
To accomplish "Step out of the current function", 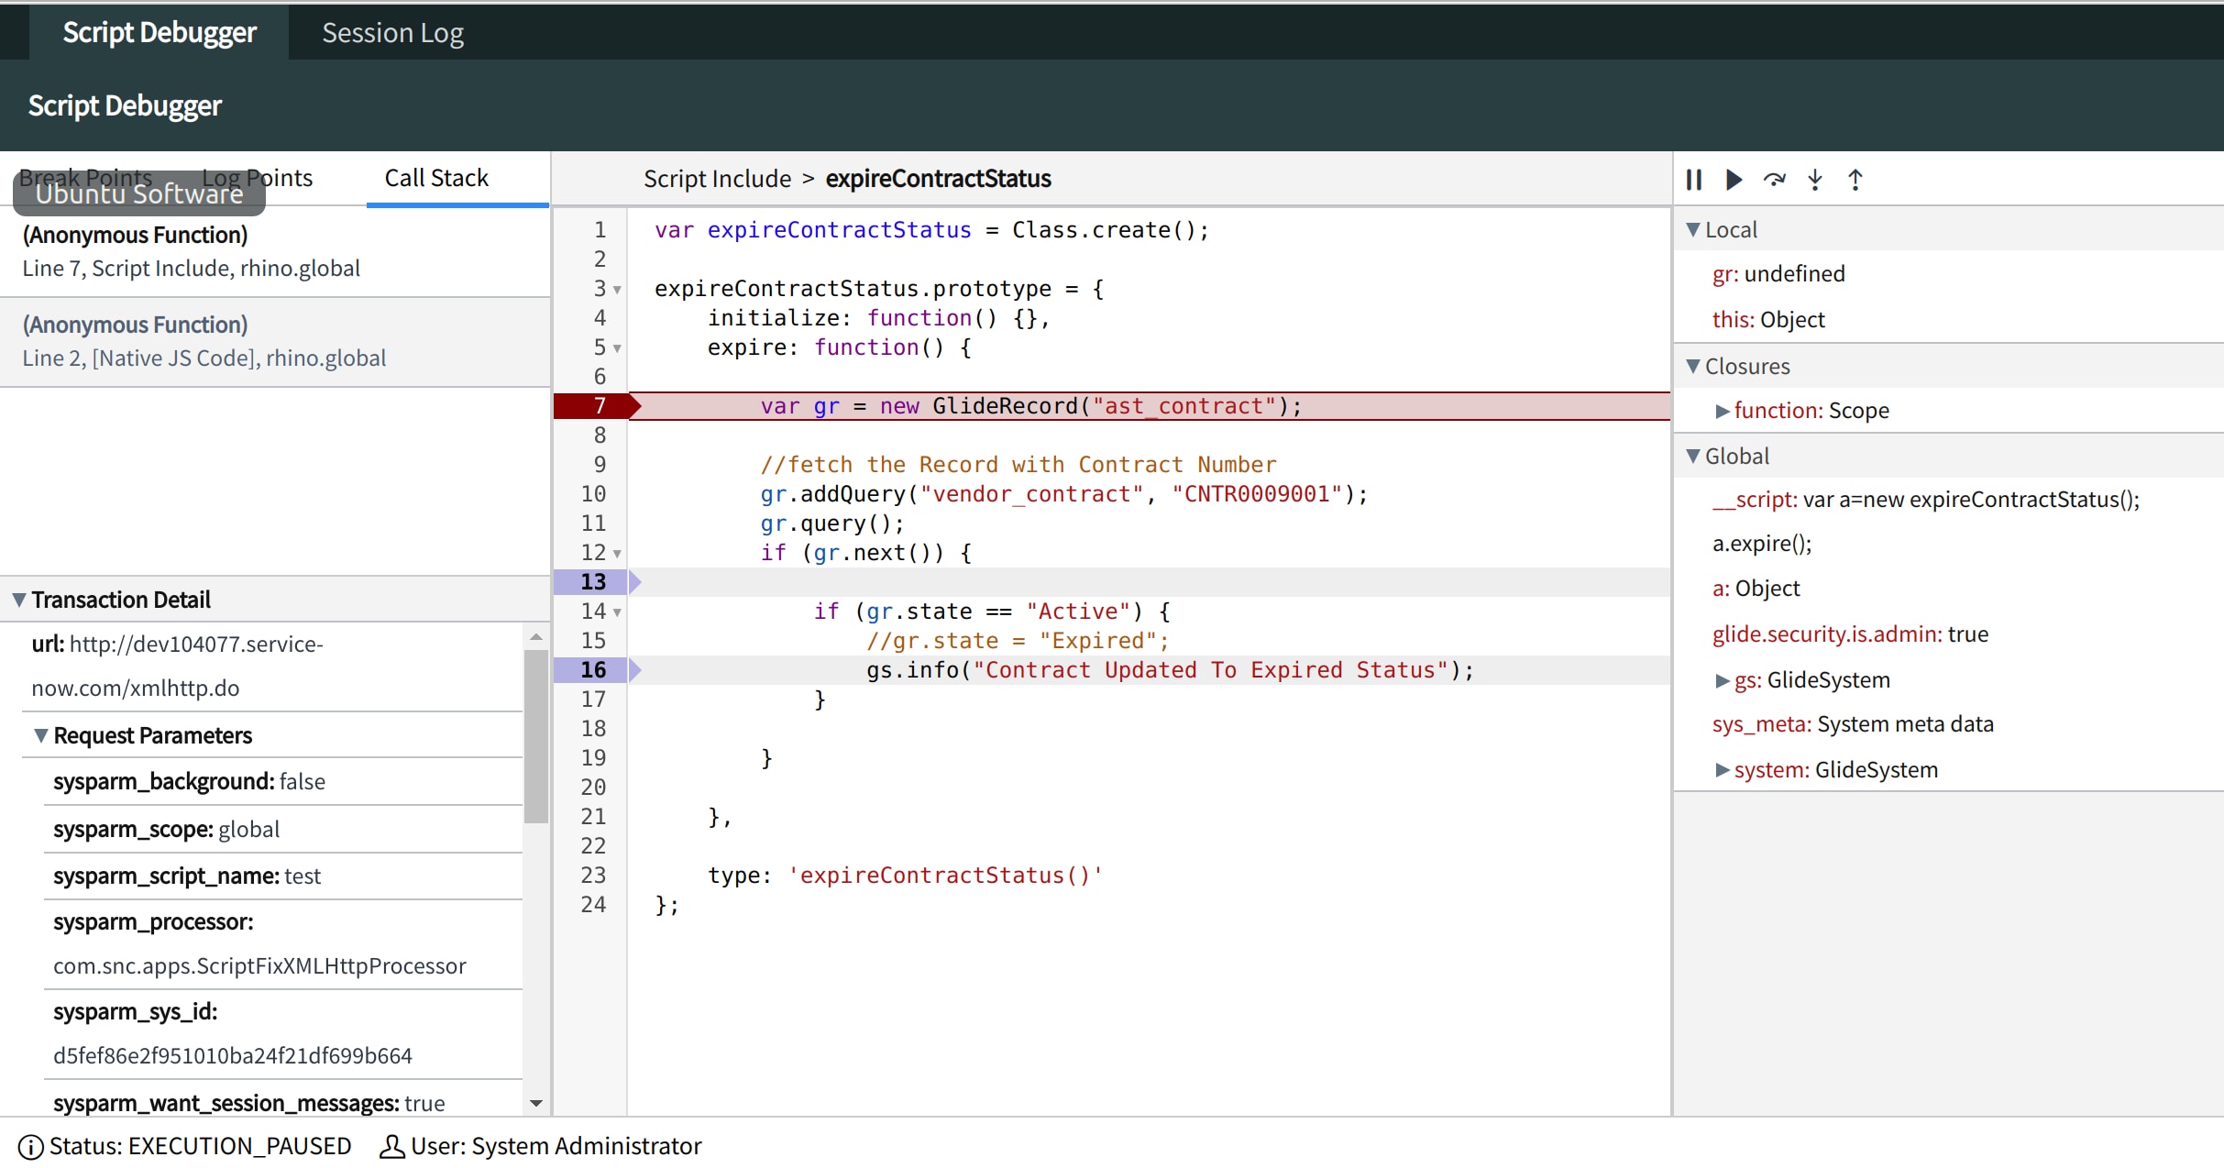I will tap(1855, 180).
